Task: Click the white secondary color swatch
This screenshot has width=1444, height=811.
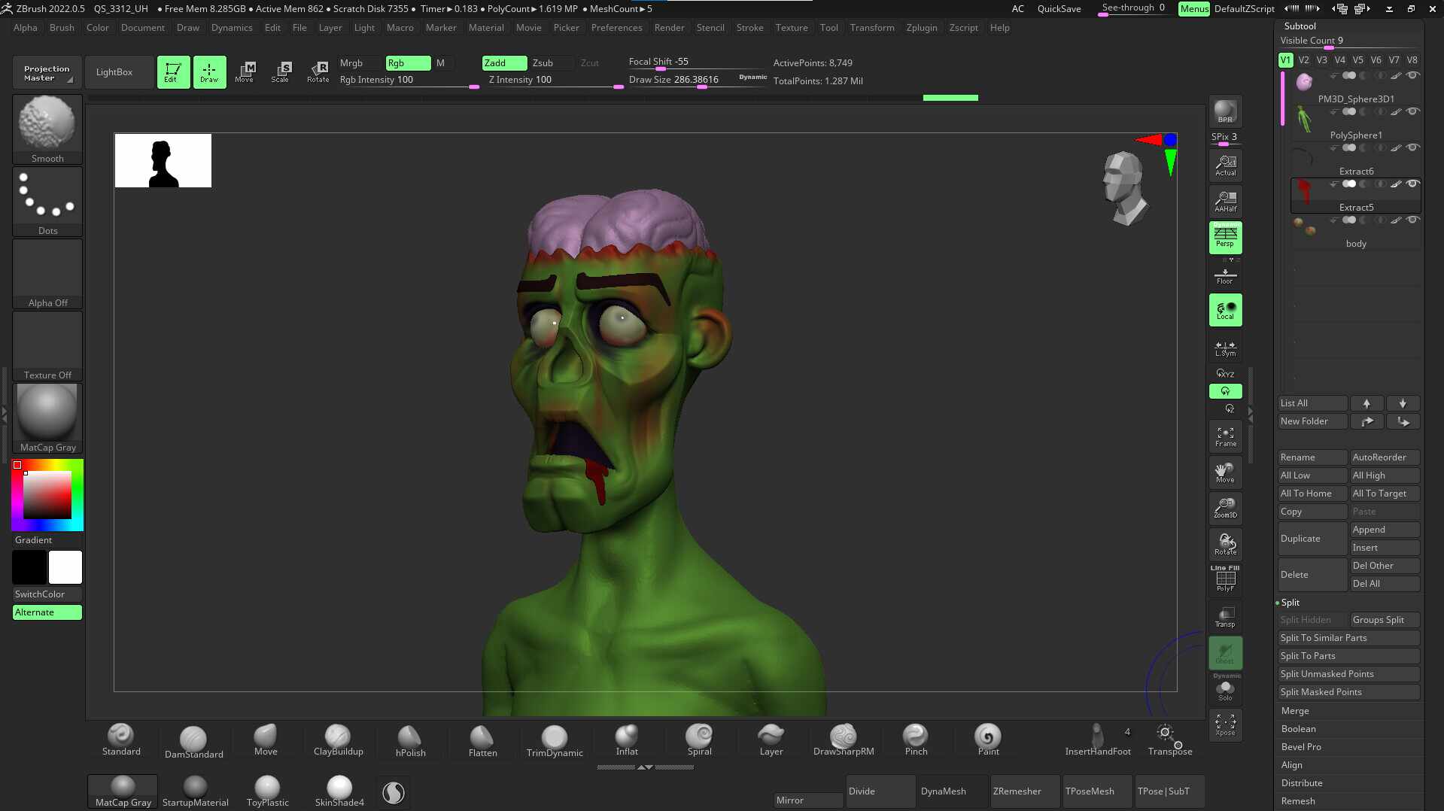Action: [65, 567]
